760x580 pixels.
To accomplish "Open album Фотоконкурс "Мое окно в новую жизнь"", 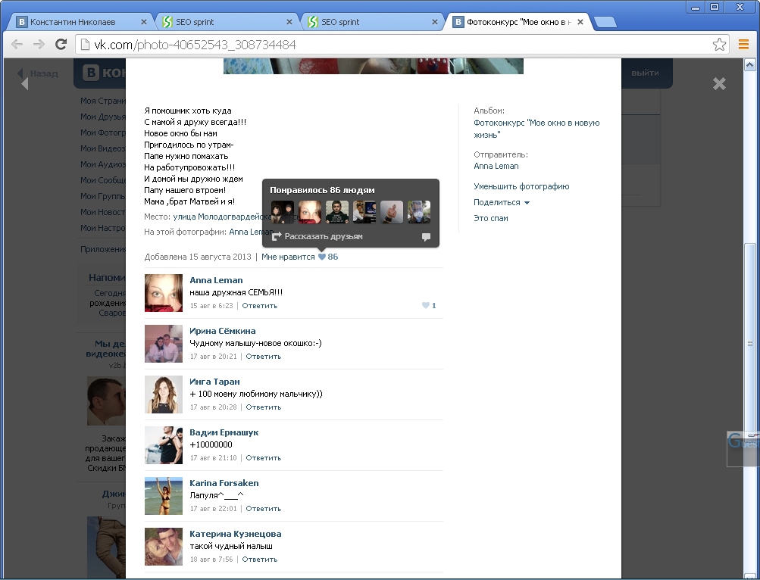I will 536,129.
